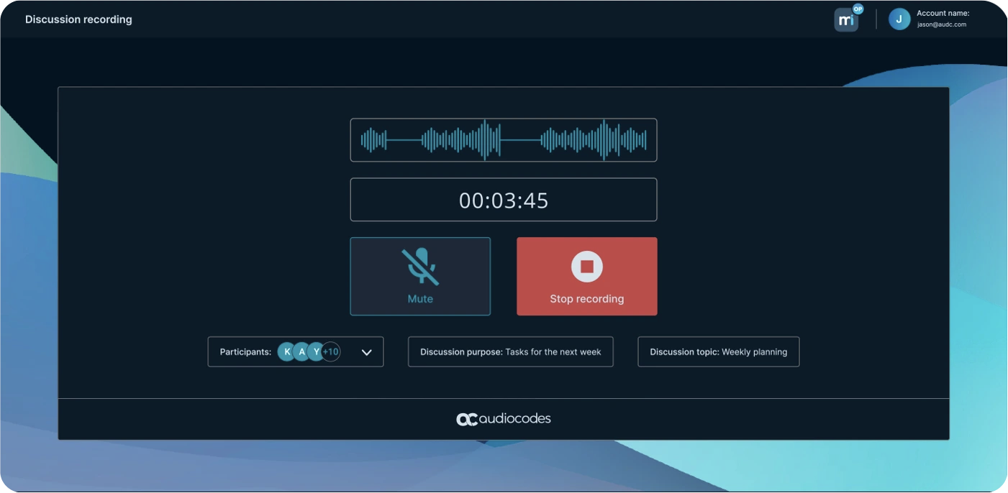This screenshot has height=493, width=1008.
Task: Click the audio waveform display
Action: point(503,140)
